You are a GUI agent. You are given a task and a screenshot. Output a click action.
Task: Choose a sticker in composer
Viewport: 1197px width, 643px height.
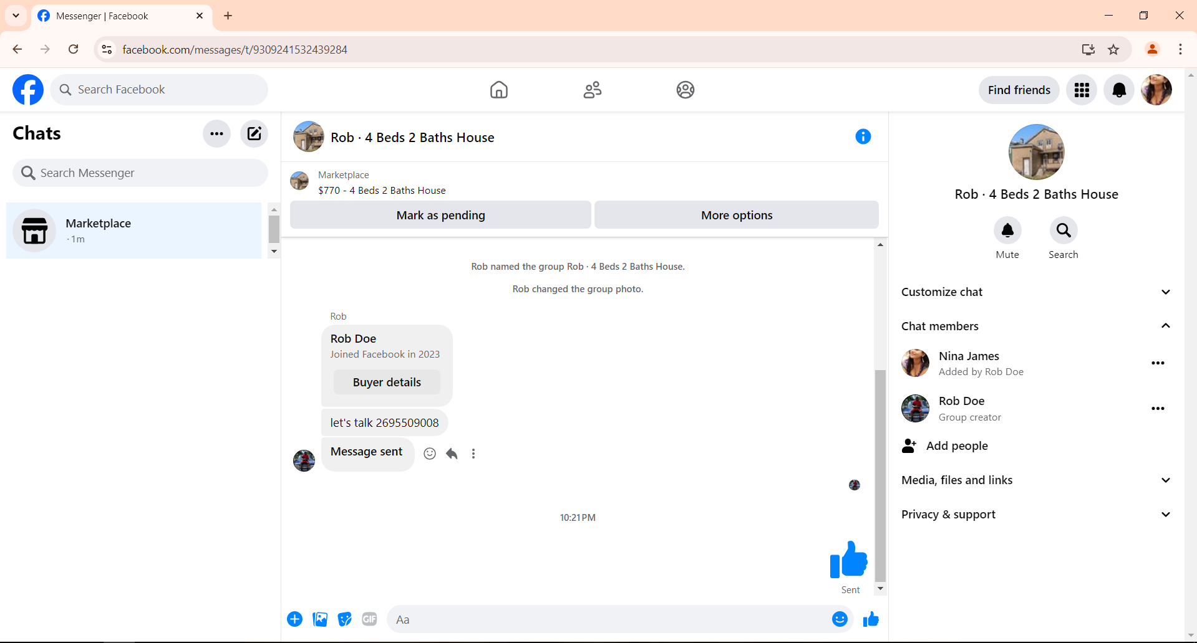click(x=345, y=619)
